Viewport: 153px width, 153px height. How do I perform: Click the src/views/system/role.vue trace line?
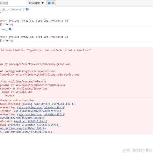click(x=23, y=82)
